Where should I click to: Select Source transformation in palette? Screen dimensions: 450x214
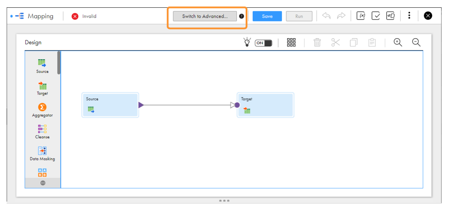[42, 66]
